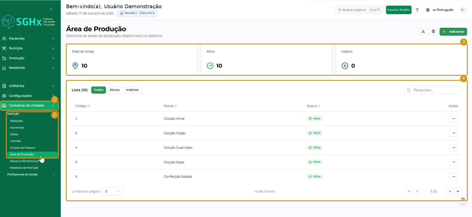This screenshot has width=472, height=217.
Task: Open Gêneros Alimentícios page
Action: (x=24, y=161)
